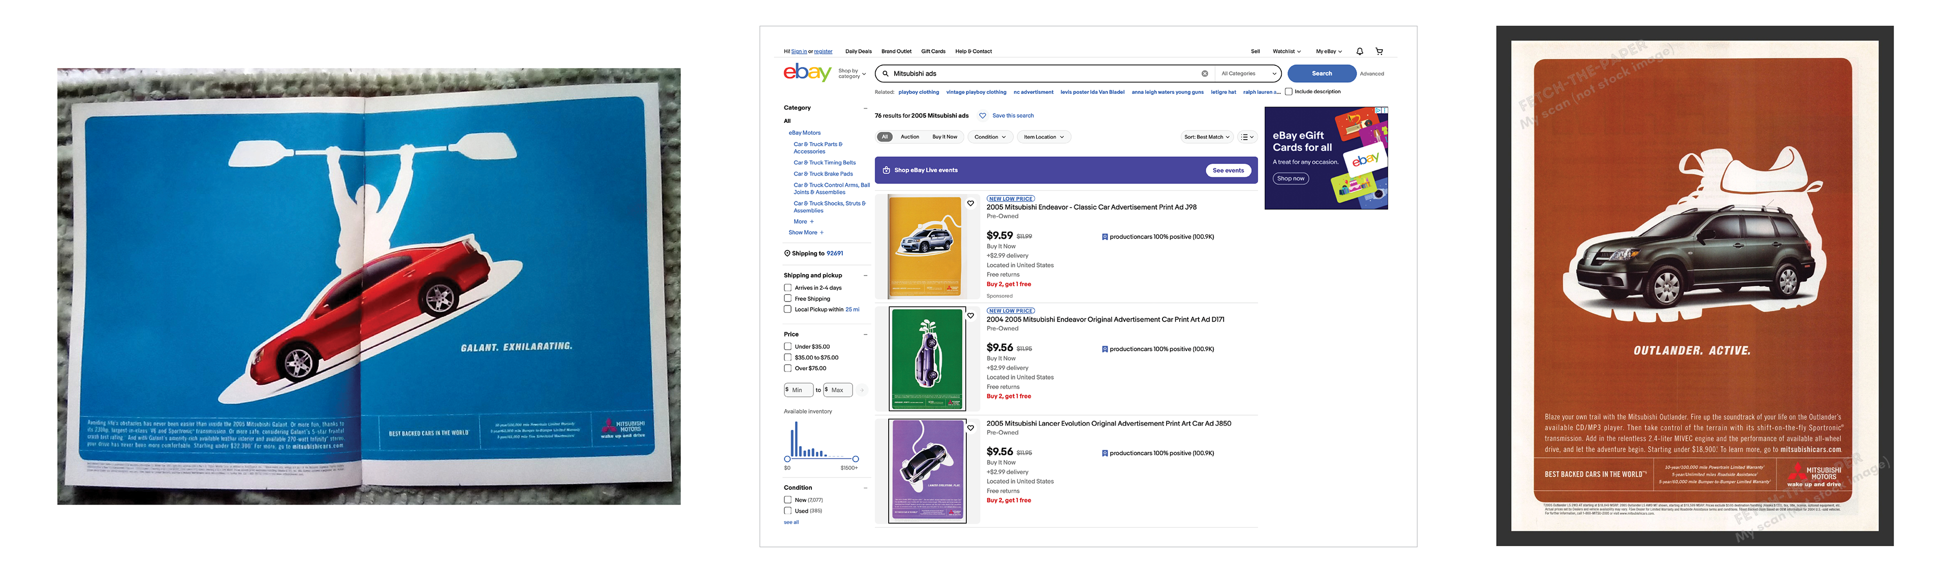Screen dimensions: 1951x573
Task: Adjust the right price range slider handle
Action: coord(855,459)
